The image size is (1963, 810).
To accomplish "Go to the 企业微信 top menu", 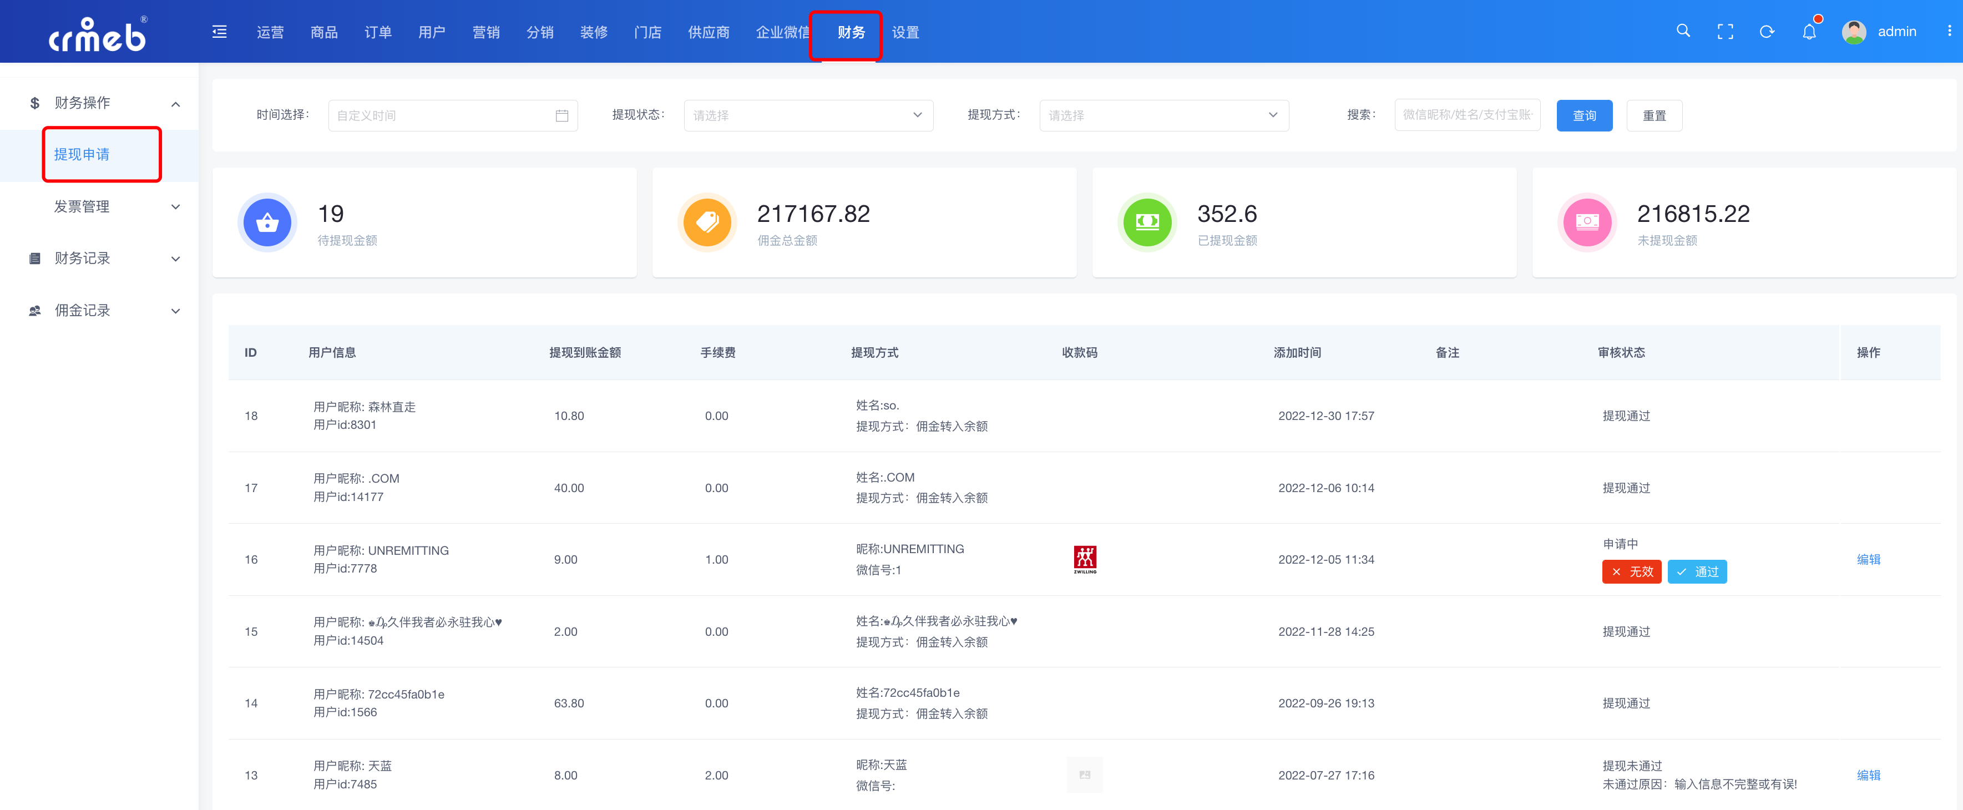I will [783, 32].
